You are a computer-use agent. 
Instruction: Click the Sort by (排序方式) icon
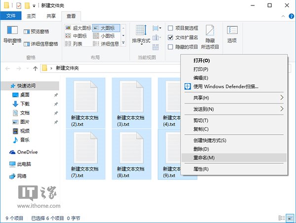141,35
